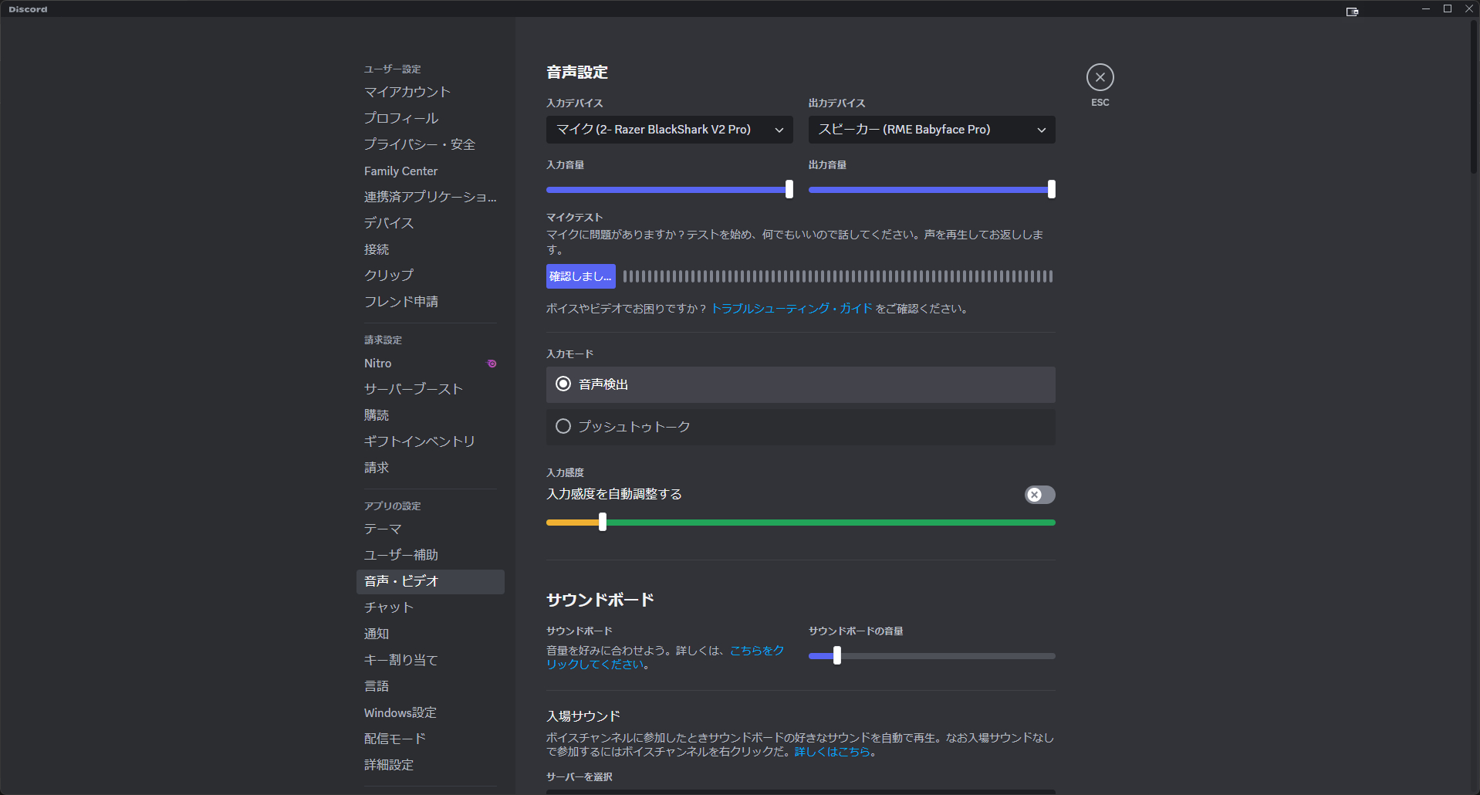Open プロフィール settings page
This screenshot has width=1480, height=795.
tap(431, 118)
